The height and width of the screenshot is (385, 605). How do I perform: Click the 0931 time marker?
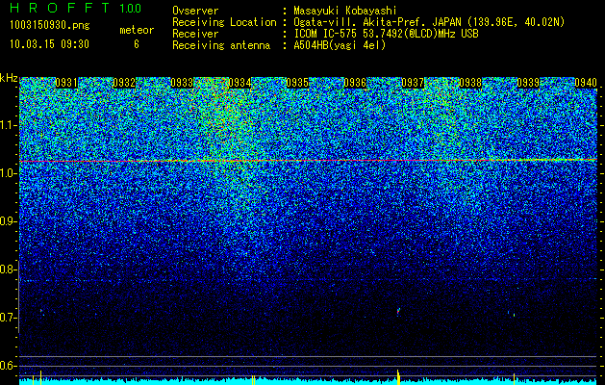(x=66, y=83)
